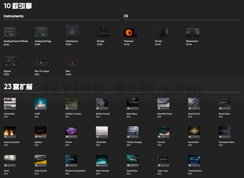The width and height of the screenshot is (244, 178).
Task: Open the Analog Brass & Winds product image
Action: click(10, 32)
